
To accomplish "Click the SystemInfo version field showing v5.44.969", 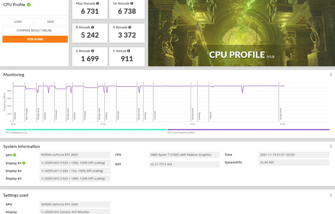I will pos(294,162).
